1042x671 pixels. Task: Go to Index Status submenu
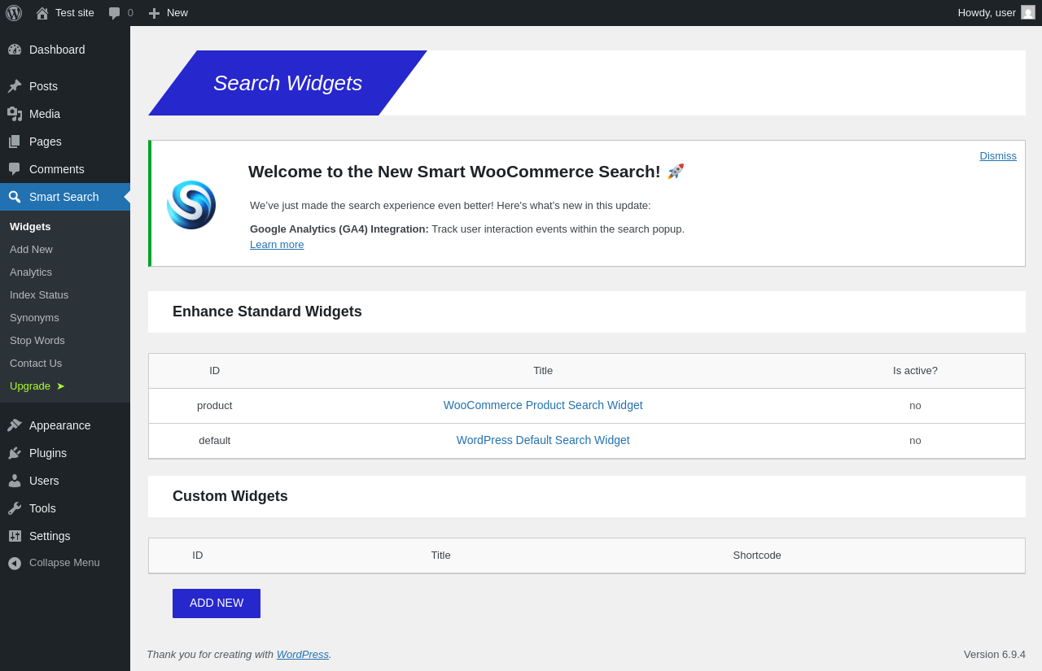coord(39,295)
